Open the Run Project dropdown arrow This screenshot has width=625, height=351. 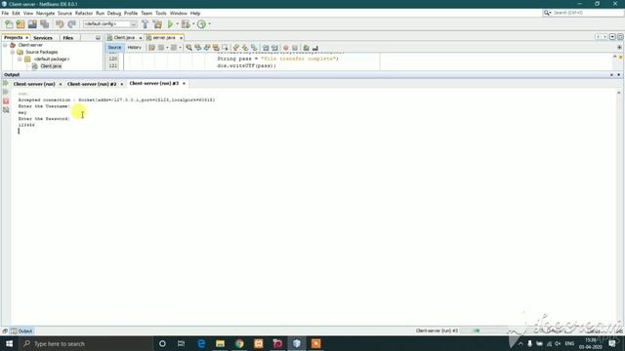[x=178, y=24]
